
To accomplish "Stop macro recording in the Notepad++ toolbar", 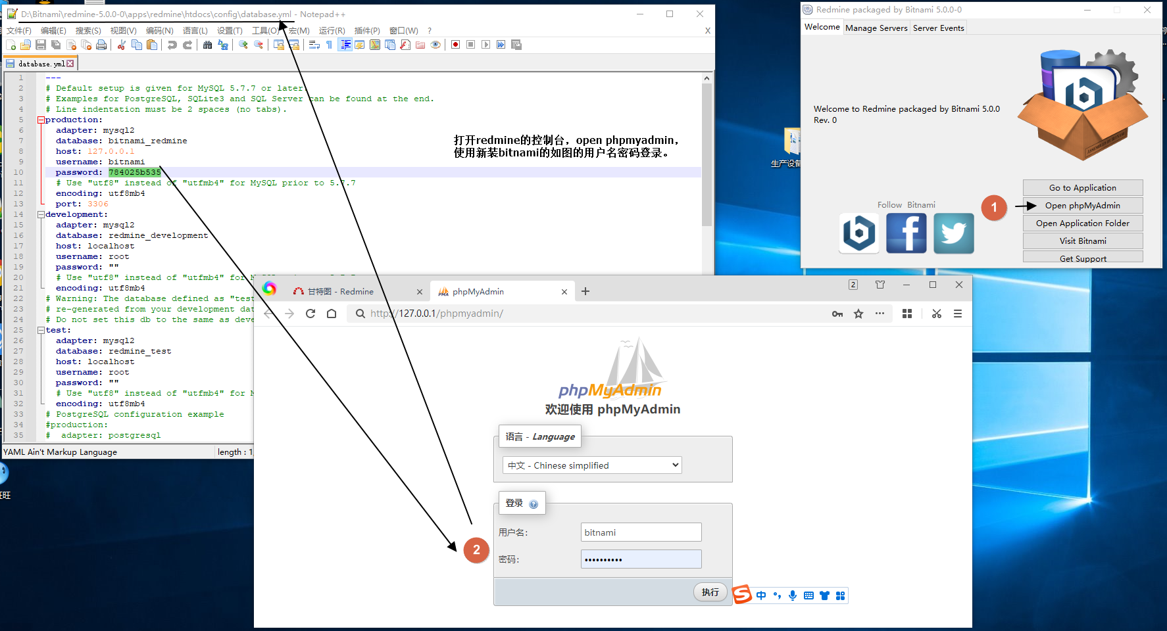I will click(470, 45).
